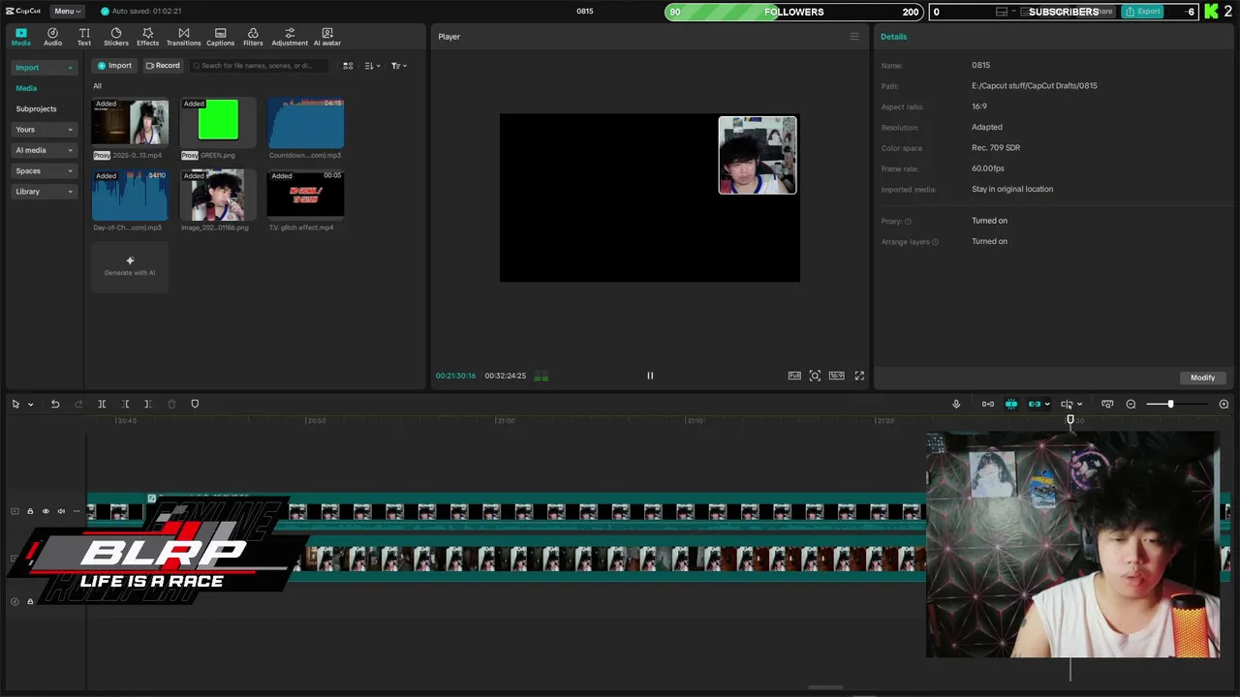Click the player full quality icon
1240x697 pixels.
(x=794, y=376)
